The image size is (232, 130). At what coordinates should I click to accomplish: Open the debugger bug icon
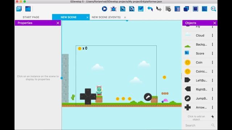(x=113, y=9)
